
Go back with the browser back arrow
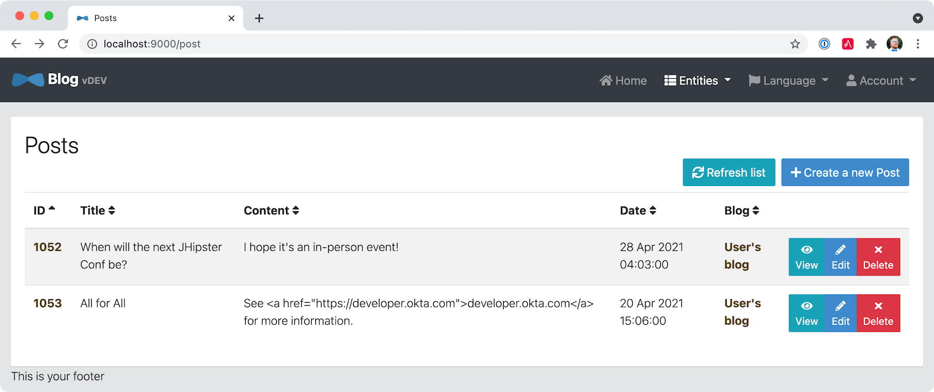16,44
